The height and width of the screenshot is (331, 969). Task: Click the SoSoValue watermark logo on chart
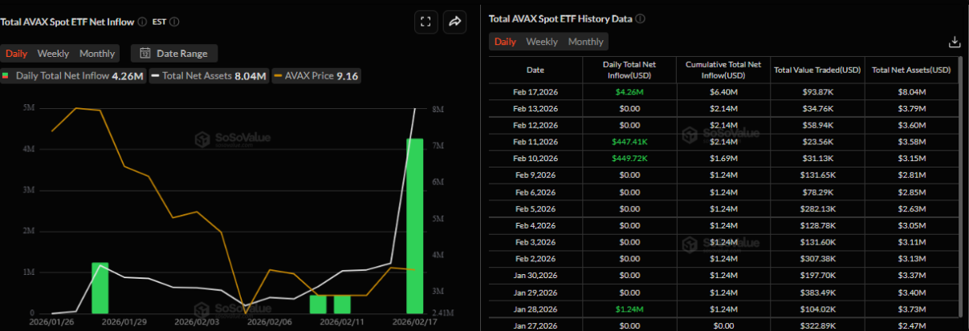[201, 139]
